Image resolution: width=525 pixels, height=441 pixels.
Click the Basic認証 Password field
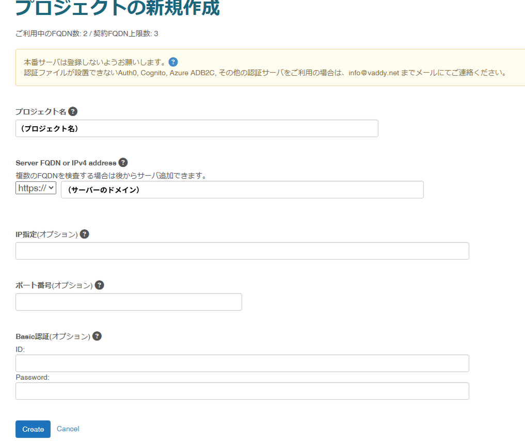coord(242,391)
